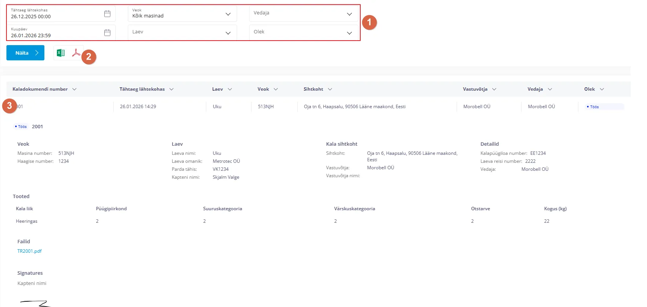Expand the Veok dropdown filter
Screen dimensions: 647x307
coord(228,14)
